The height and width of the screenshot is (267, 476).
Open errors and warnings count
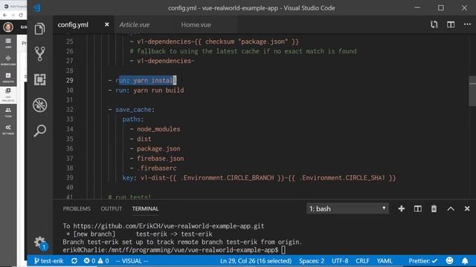96,260
